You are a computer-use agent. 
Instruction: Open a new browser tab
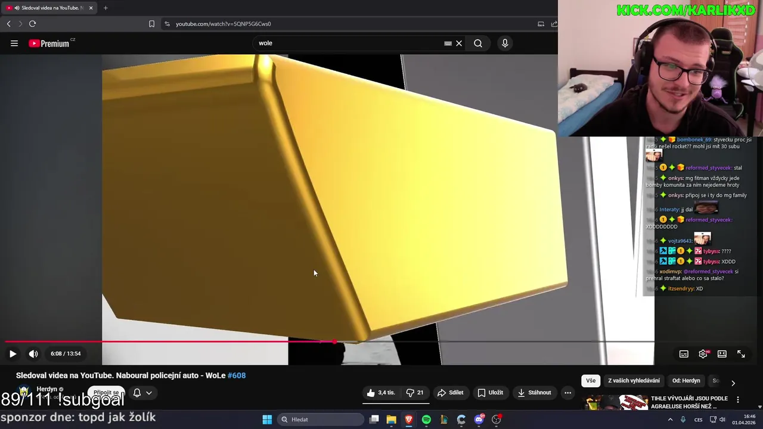point(106,8)
